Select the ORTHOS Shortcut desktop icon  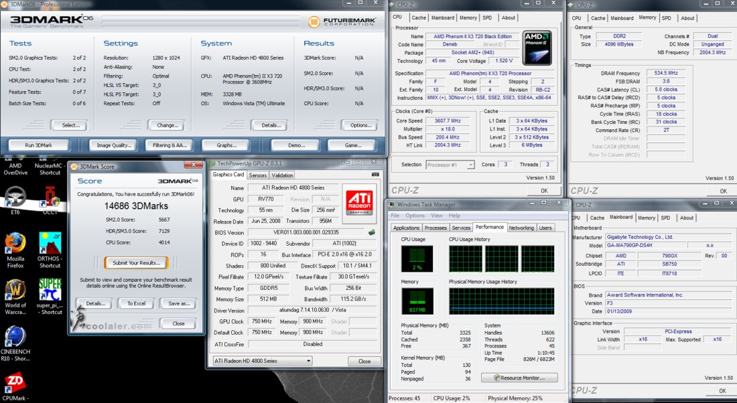[x=50, y=244]
